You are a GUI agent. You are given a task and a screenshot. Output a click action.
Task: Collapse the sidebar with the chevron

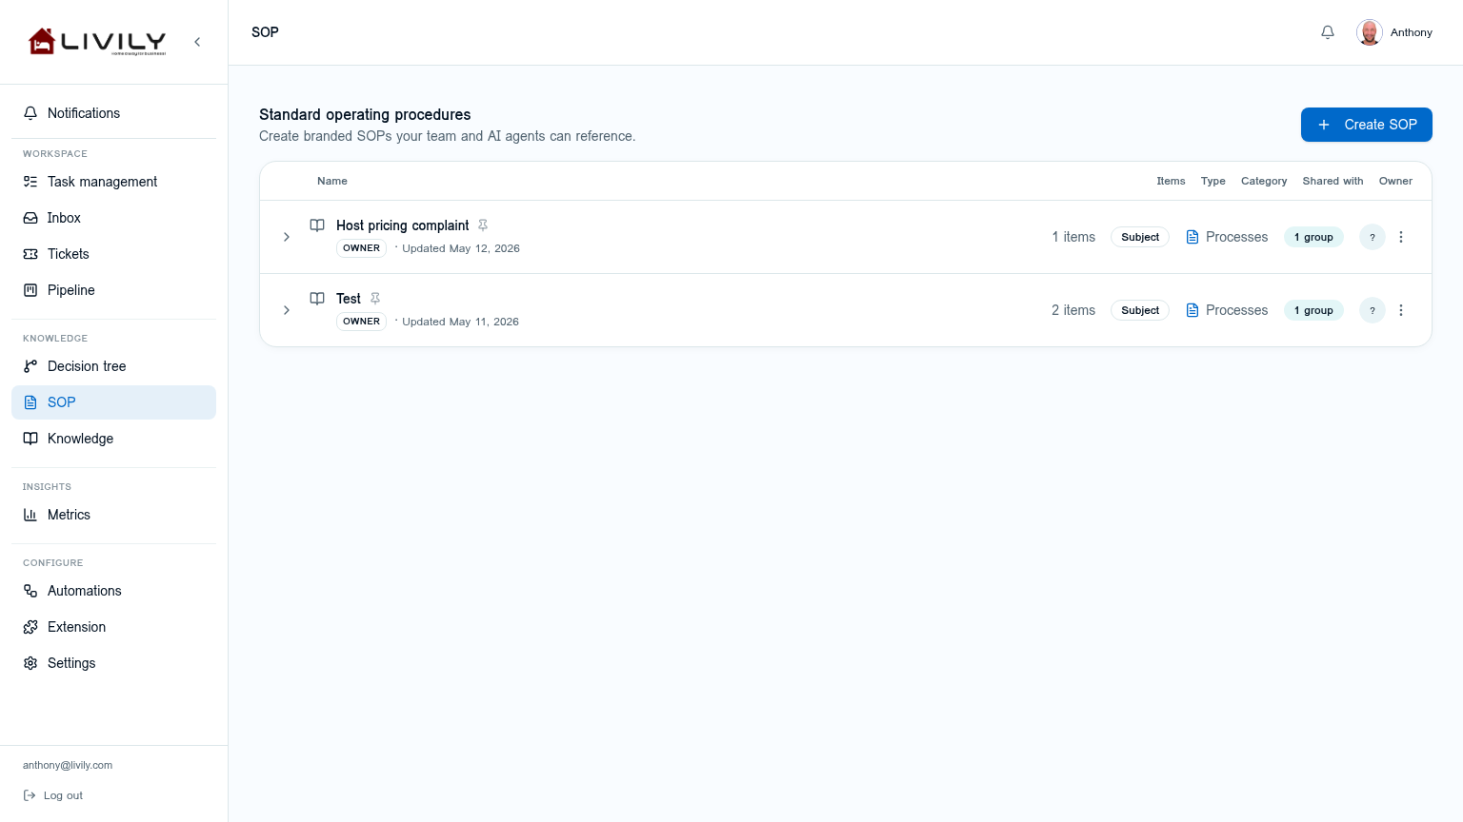tap(197, 42)
